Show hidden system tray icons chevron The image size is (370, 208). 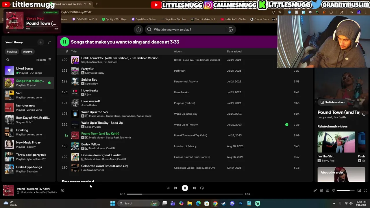(x=334, y=203)
